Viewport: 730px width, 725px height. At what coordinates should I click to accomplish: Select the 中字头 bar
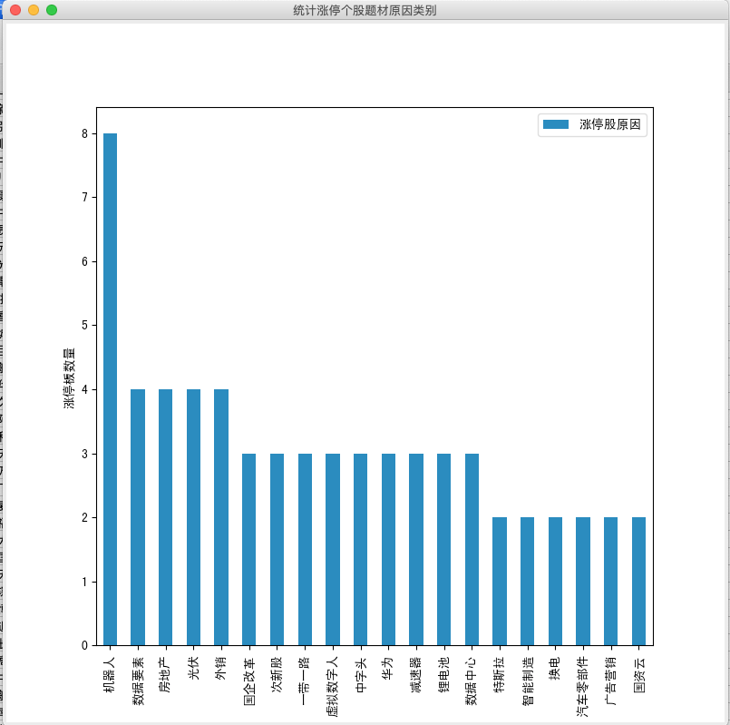pyautogui.click(x=360, y=549)
